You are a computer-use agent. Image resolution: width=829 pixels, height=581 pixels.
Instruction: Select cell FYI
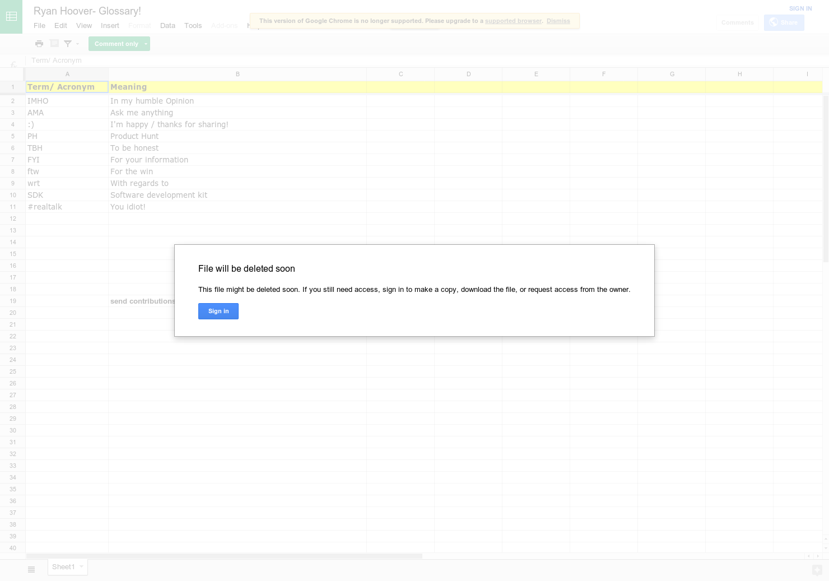[x=67, y=160]
